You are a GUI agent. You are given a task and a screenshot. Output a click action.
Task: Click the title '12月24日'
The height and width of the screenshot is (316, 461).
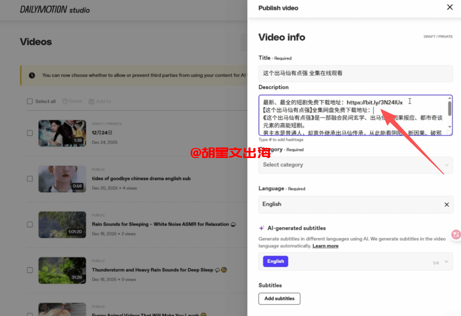pyautogui.click(x=102, y=133)
